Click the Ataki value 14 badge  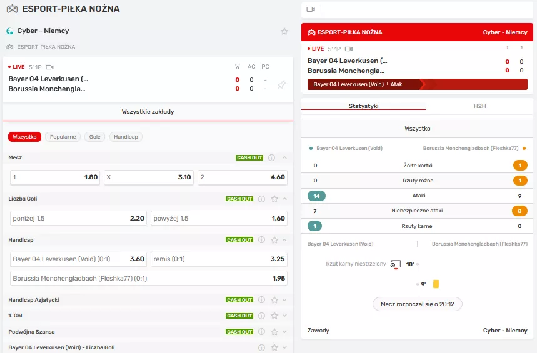(316, 196)
